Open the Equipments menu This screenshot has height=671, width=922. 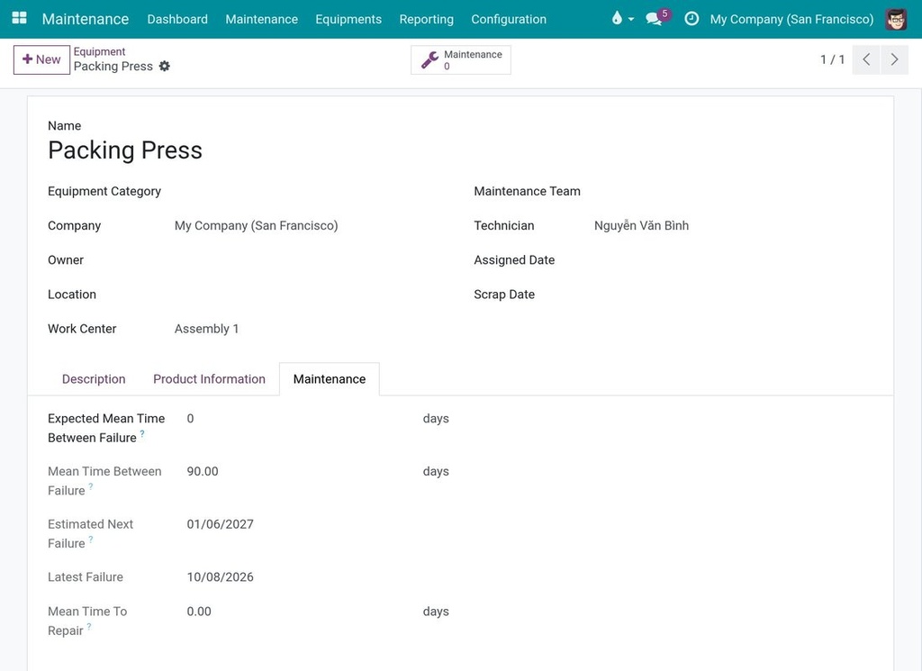pyautogui.click(x=348, y=19)
